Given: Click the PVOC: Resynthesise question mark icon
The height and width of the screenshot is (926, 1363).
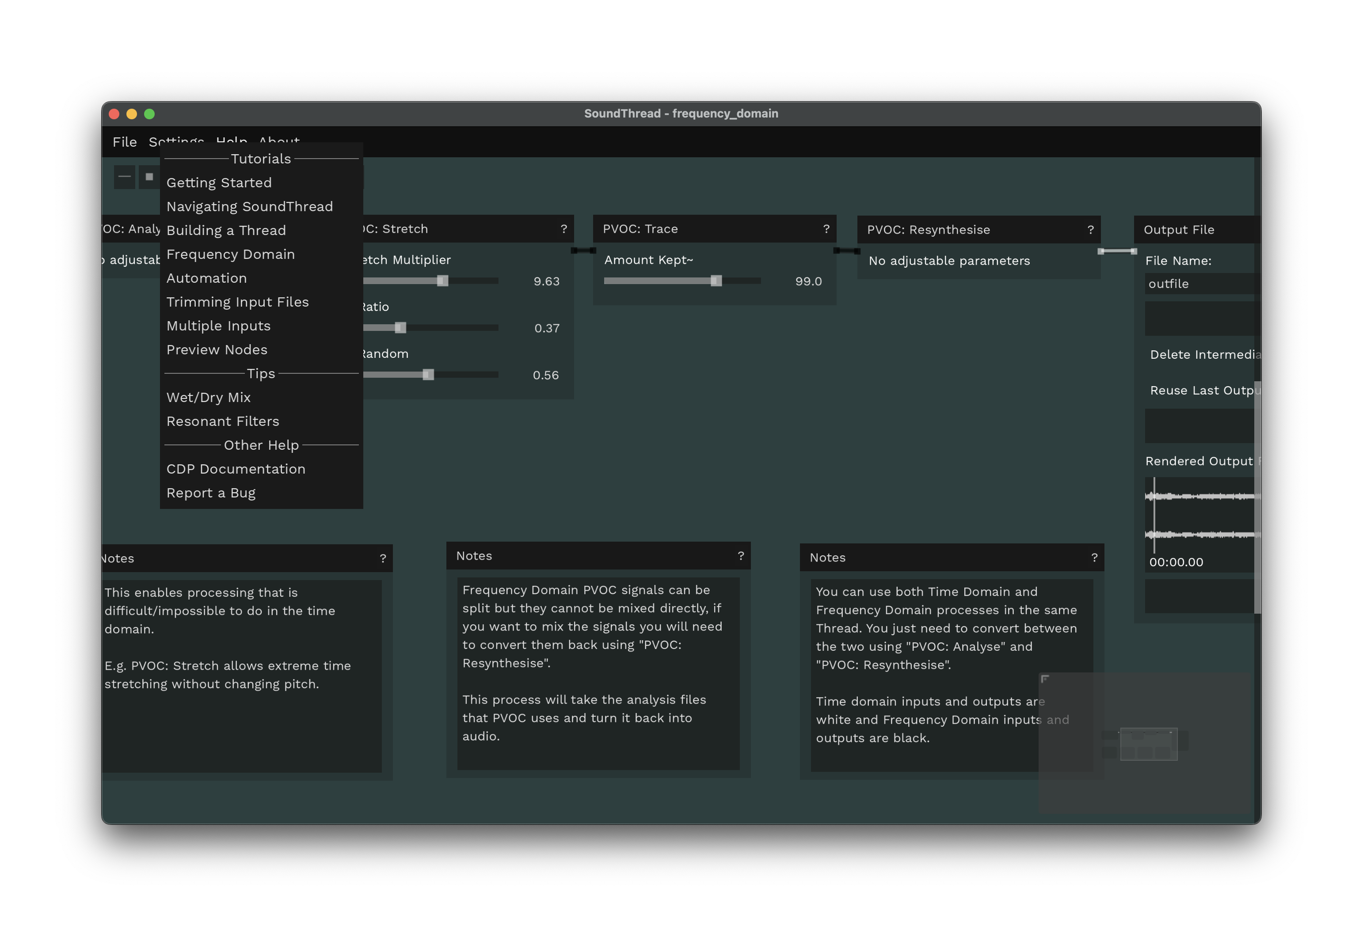Looking at the screenshot, I should [x=1090, y=230].
